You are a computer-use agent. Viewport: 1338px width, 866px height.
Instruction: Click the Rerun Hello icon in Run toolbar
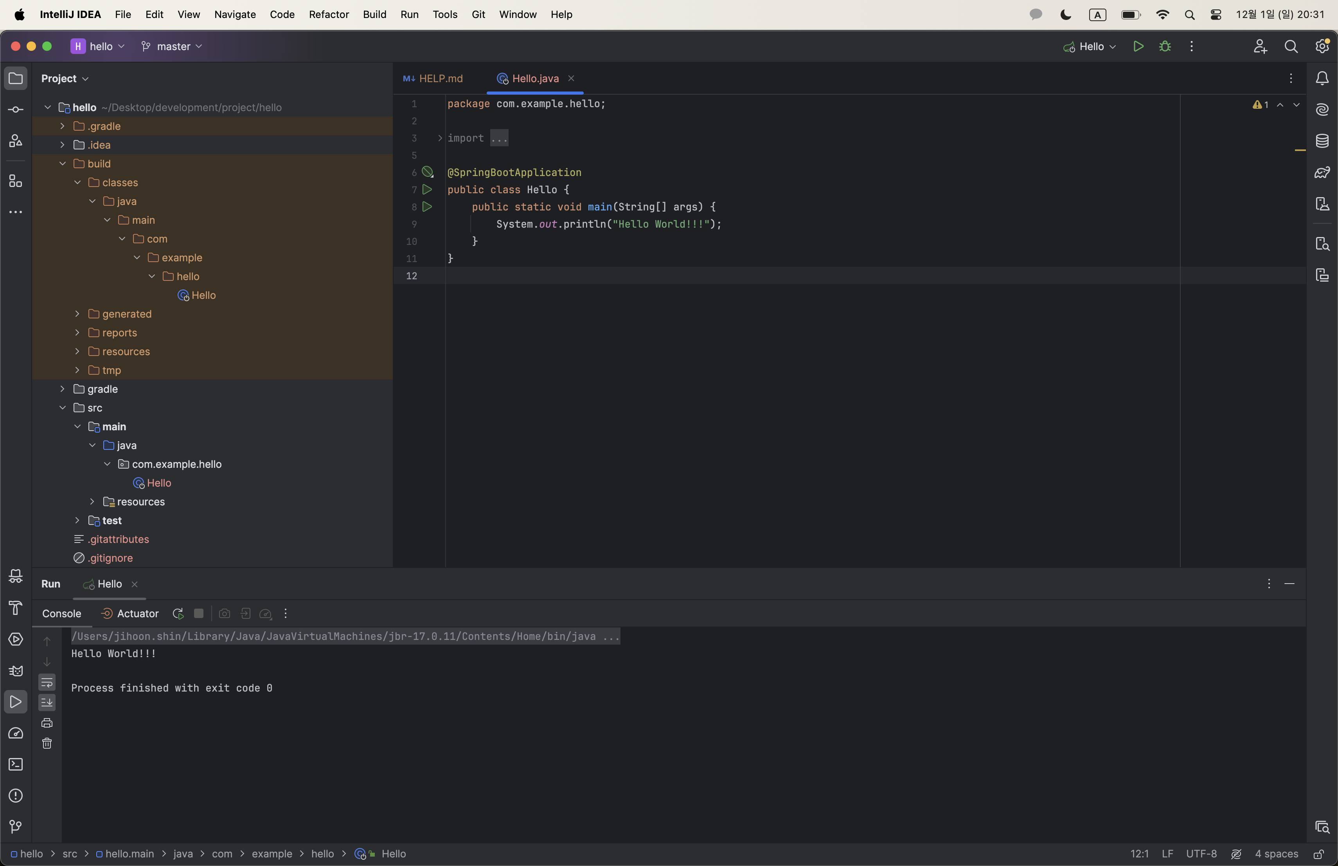(178, 613)
